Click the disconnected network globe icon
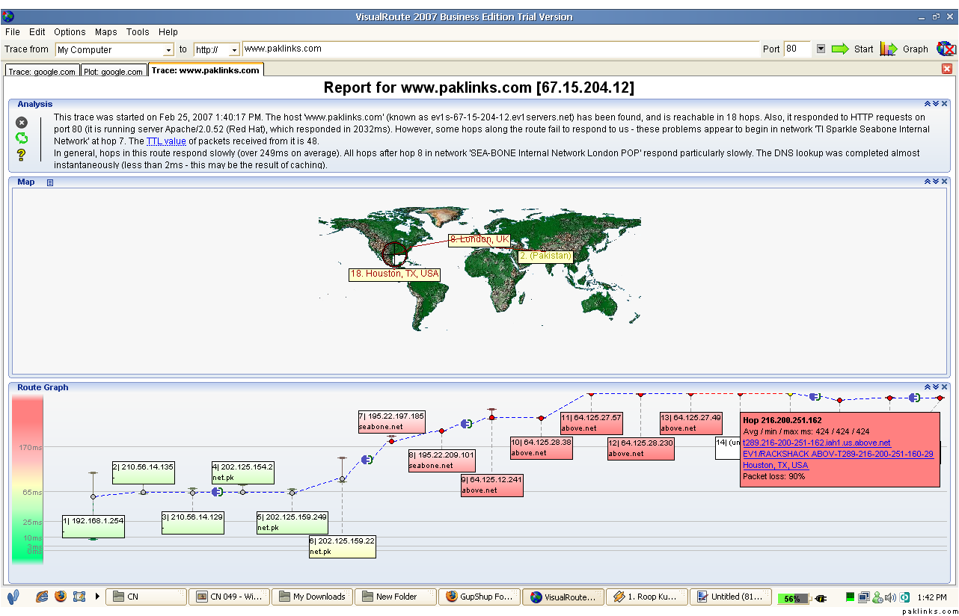Screen dimensions: 959x616 click(946, 49)
